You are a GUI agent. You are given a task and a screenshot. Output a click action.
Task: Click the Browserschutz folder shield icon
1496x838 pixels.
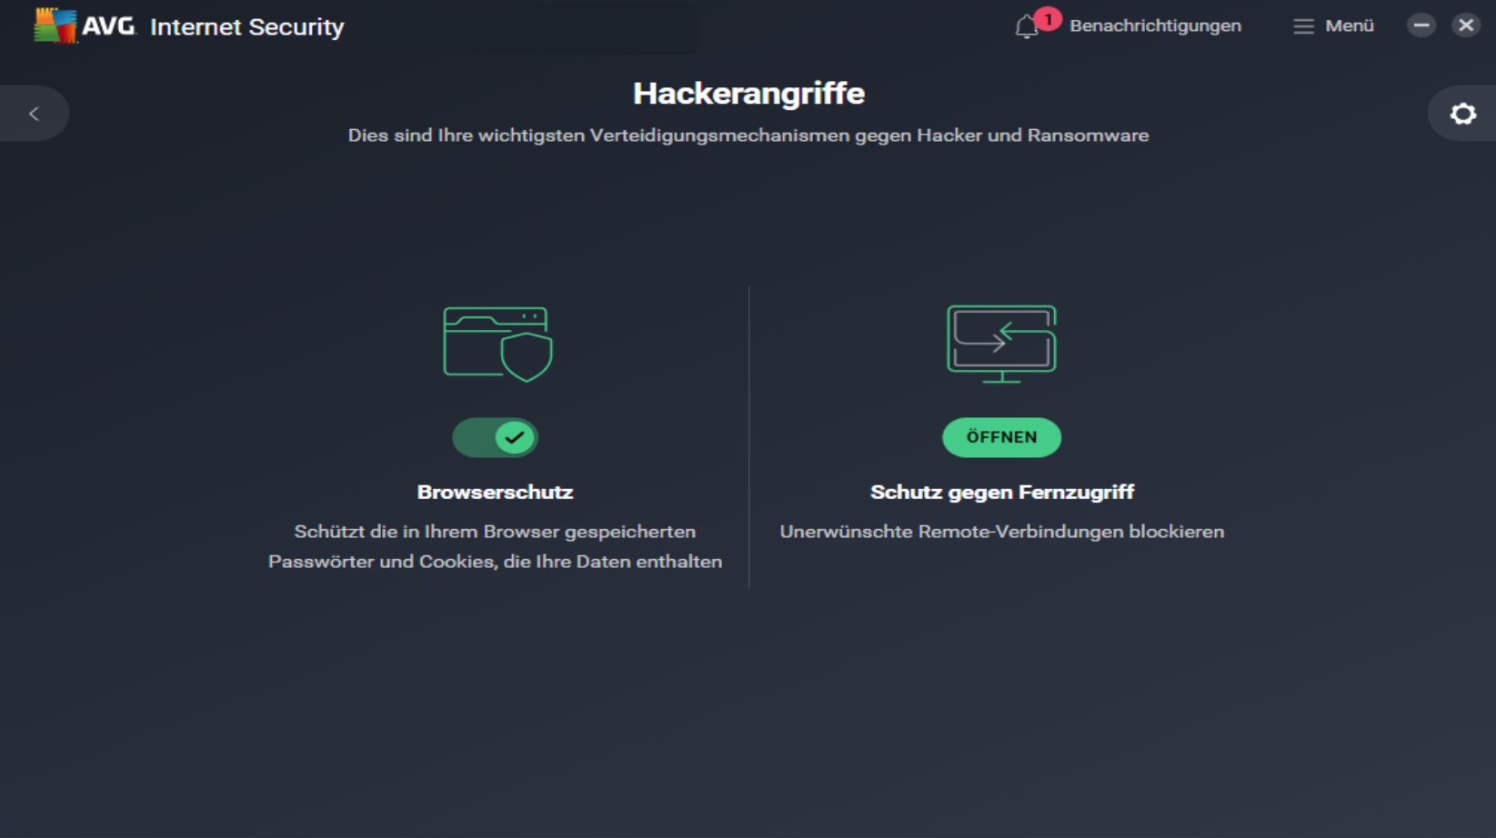(x=497, y=344)
